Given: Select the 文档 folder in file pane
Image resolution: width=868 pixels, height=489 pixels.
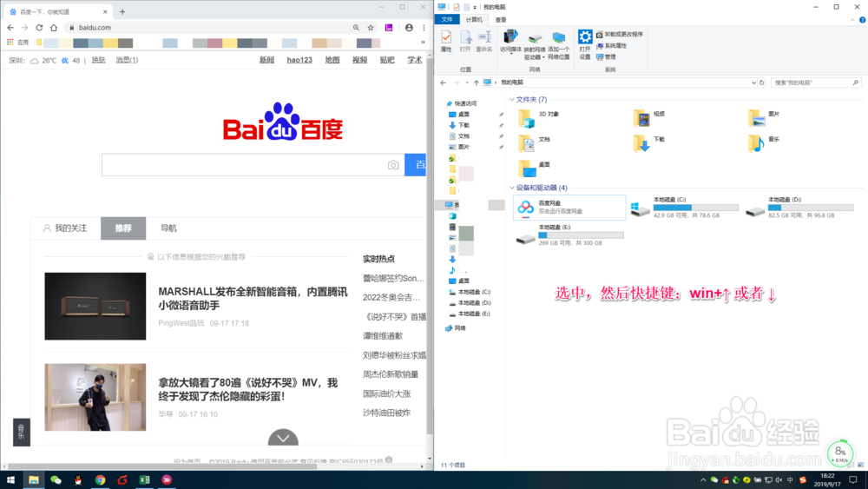Looking at the screenshot, I should 535,144.
